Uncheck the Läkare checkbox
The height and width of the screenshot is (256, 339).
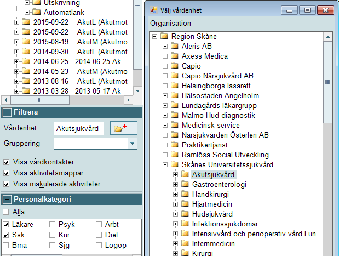click(6, 225)
